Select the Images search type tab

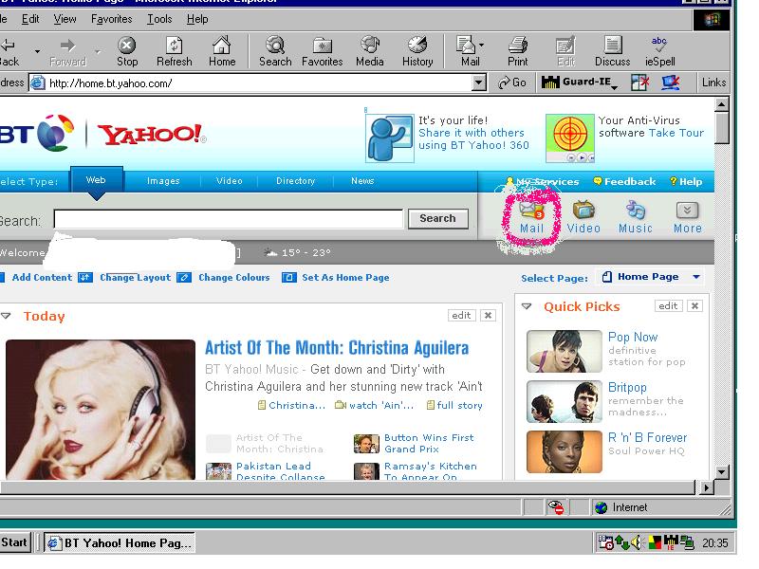[x=163, y=181]
